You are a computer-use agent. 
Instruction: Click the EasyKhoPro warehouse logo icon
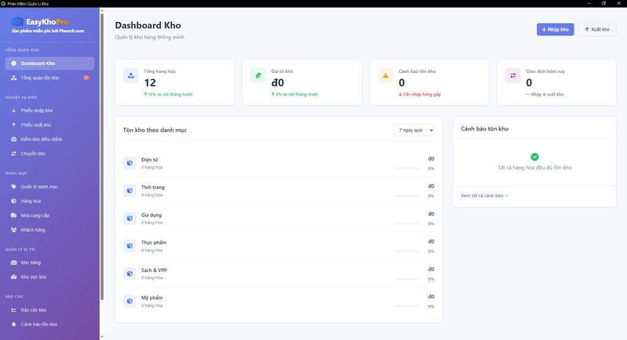[x=17, y=21]
